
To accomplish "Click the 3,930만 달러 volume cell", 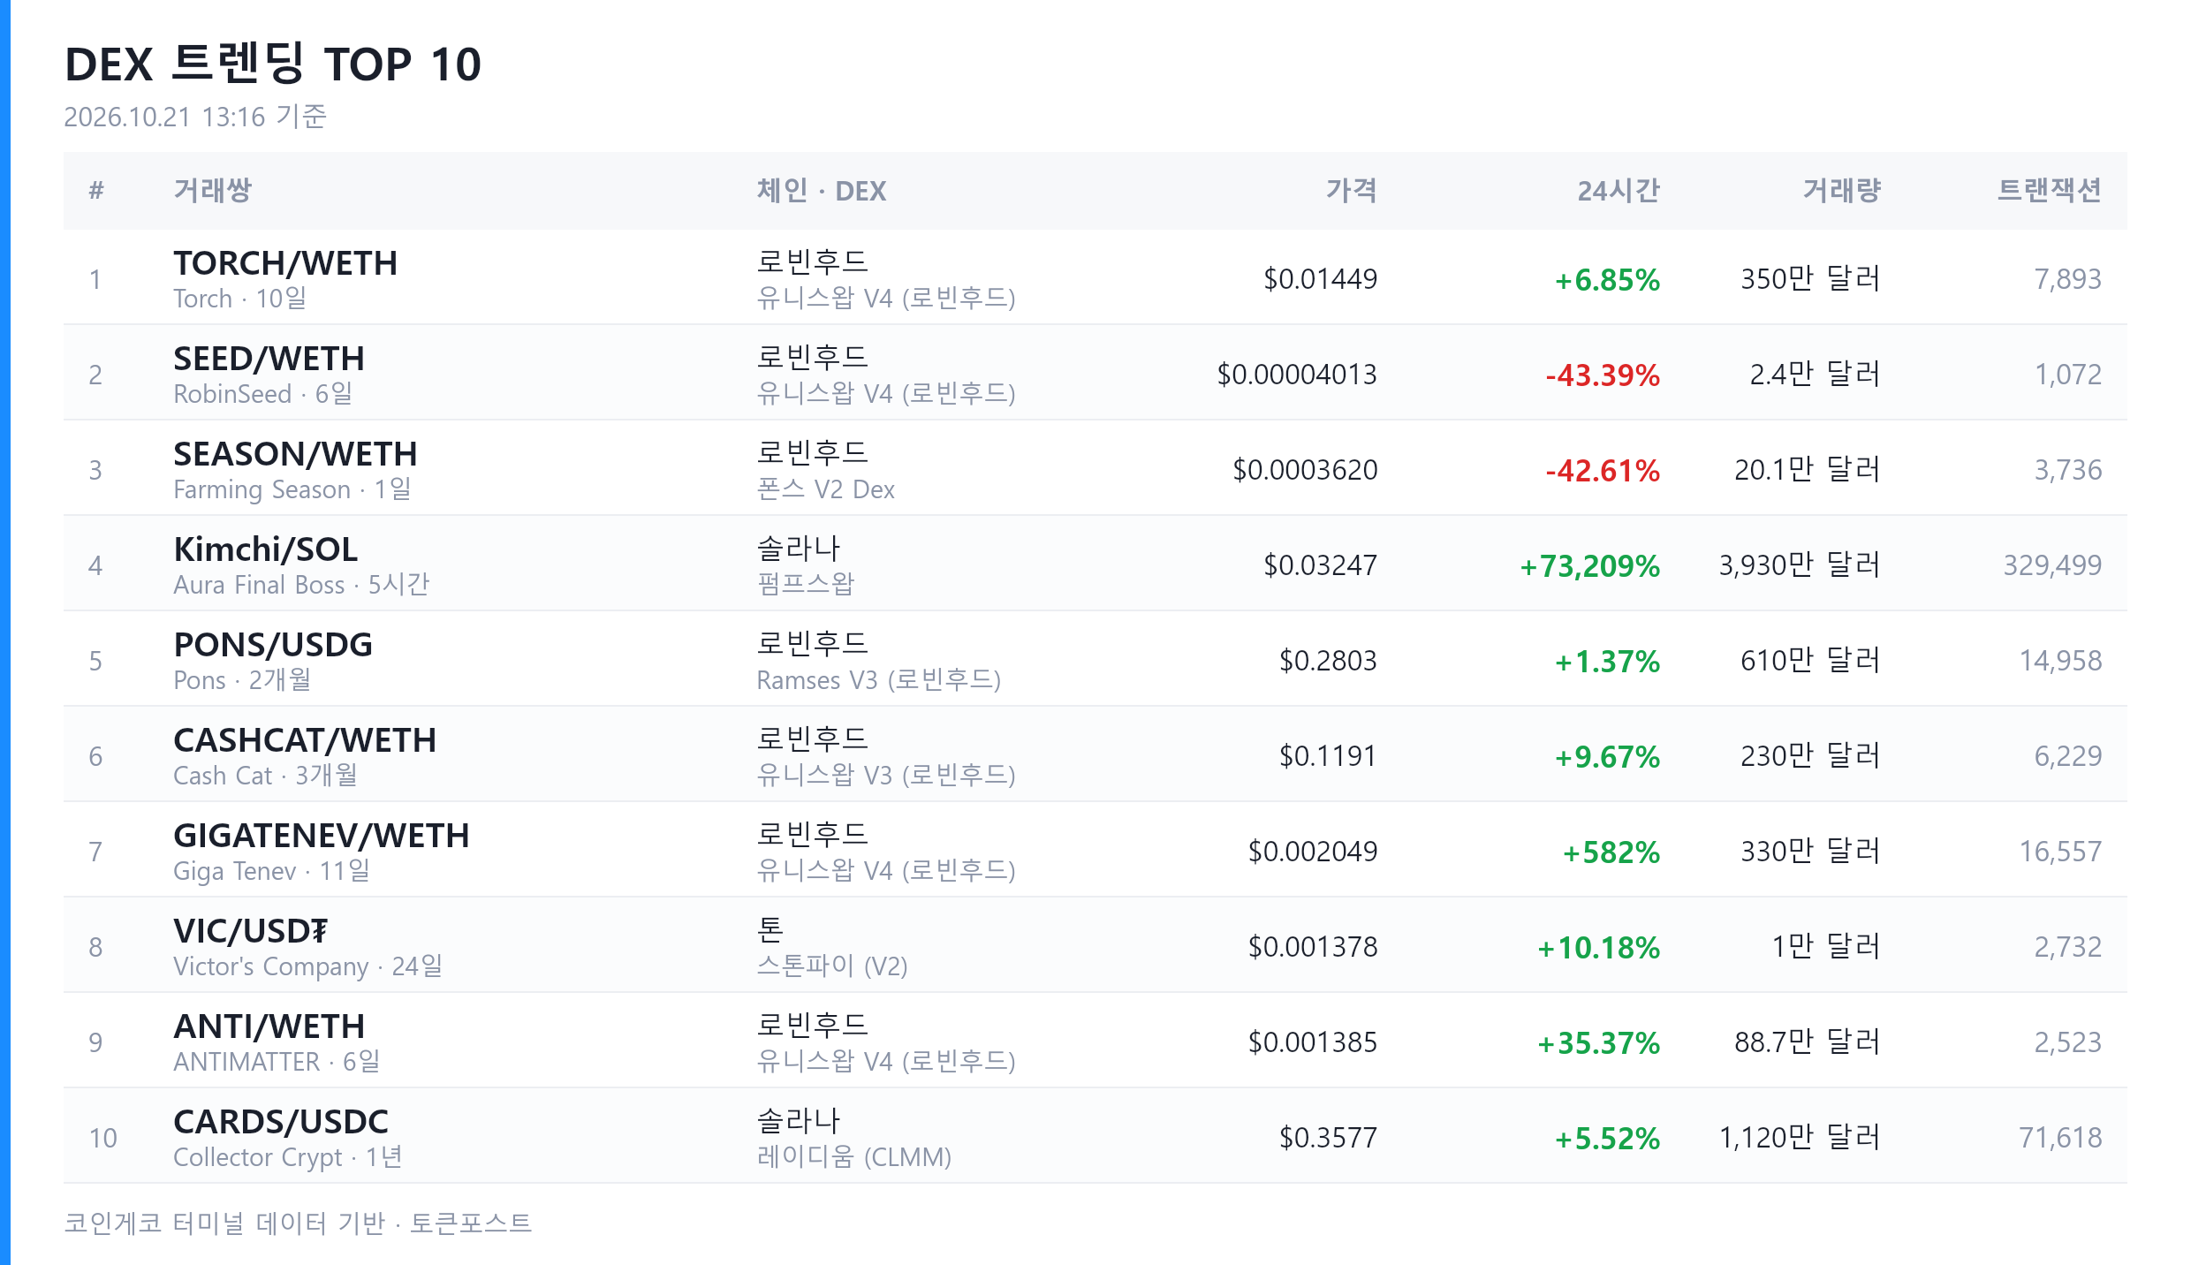I will click(1800, 565).
